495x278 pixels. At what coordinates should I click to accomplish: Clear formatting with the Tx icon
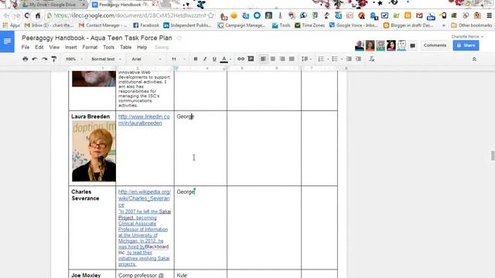[x=371, y=59]
